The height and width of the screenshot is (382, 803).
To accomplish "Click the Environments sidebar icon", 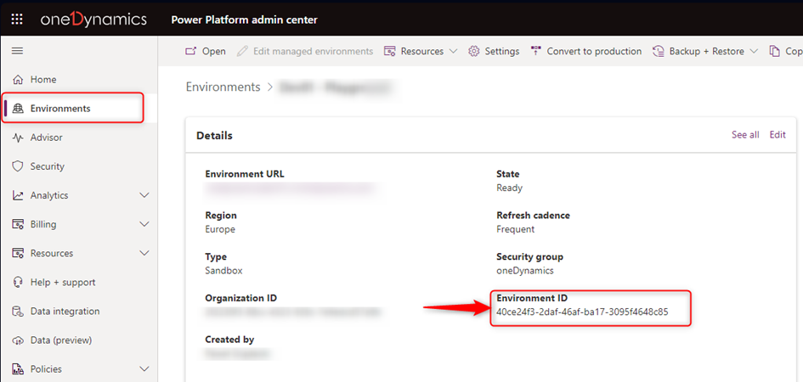I will pos(18,109).
